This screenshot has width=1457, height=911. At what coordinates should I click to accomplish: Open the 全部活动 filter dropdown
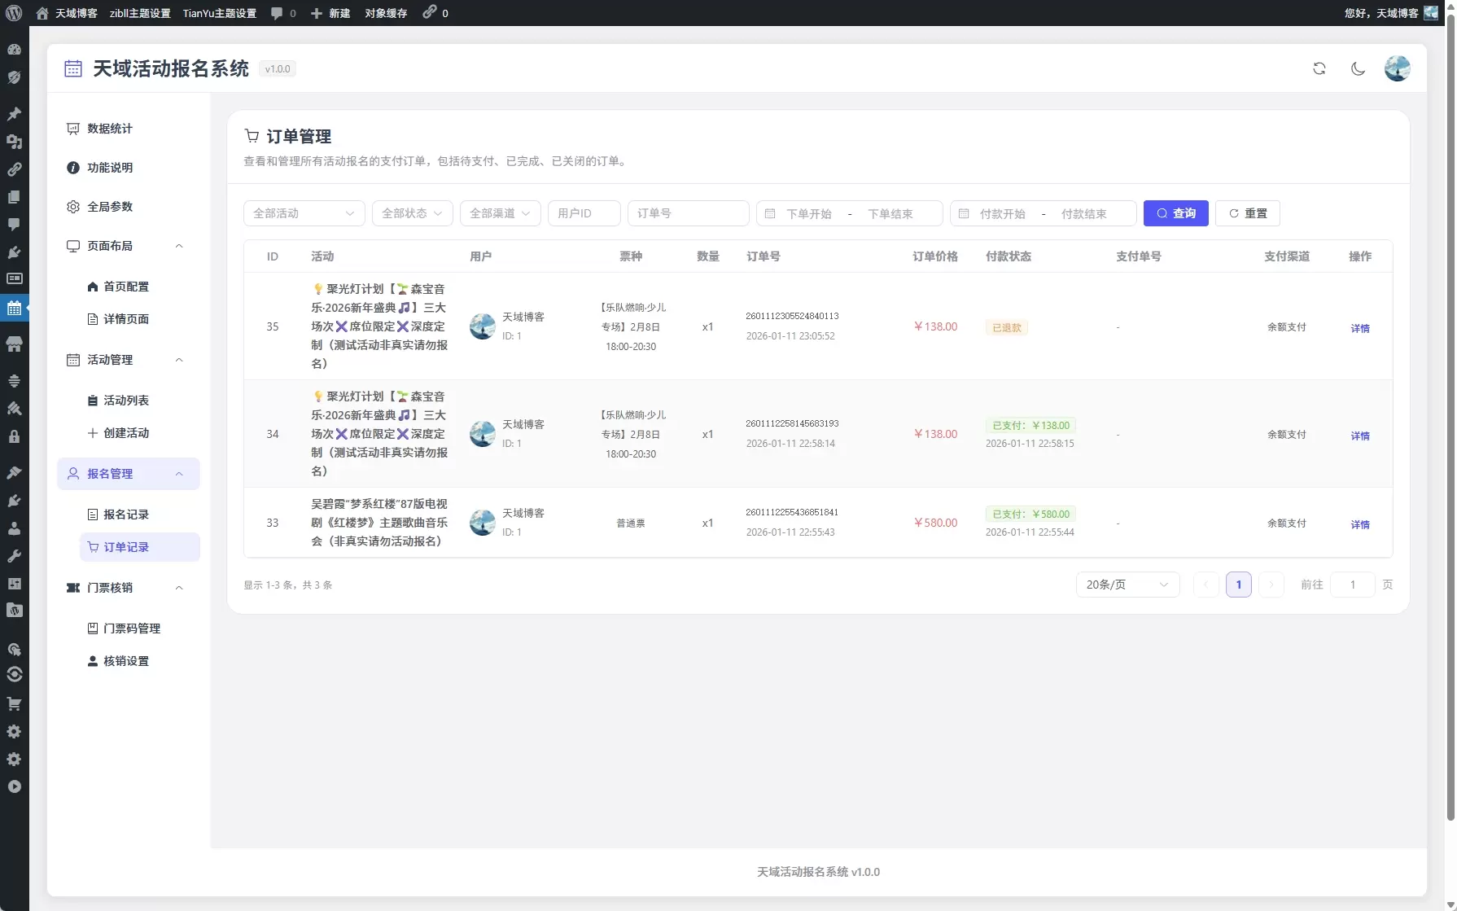[304, 213]
